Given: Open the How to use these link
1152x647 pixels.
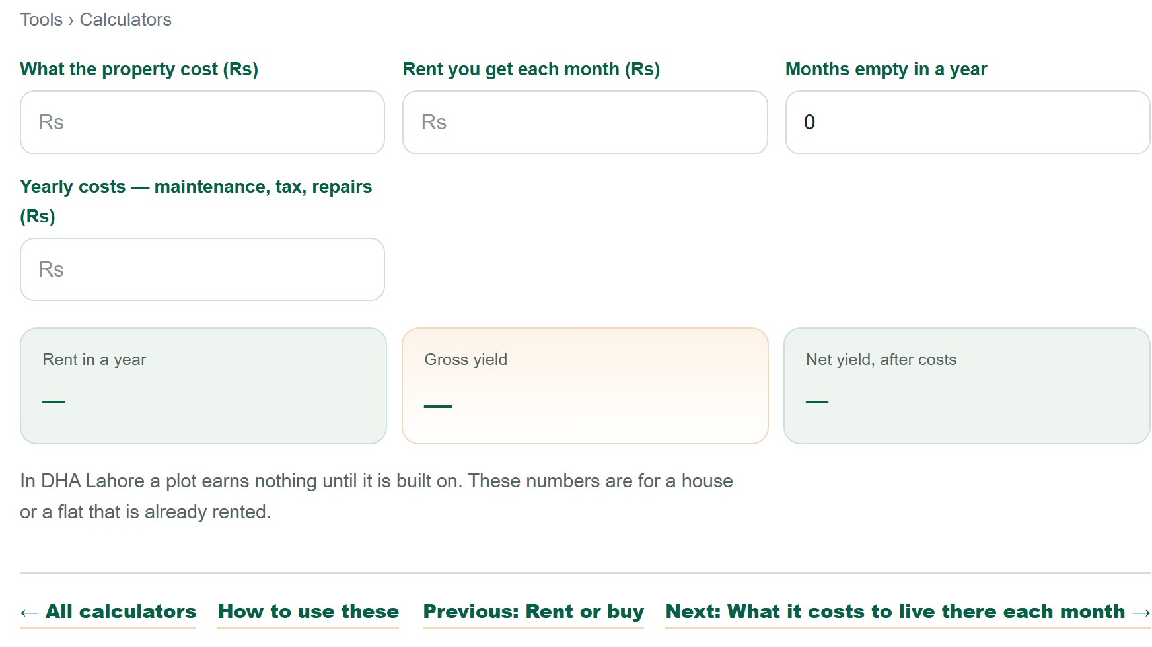Looking at the screenshot, I should (x=308, y=612).
